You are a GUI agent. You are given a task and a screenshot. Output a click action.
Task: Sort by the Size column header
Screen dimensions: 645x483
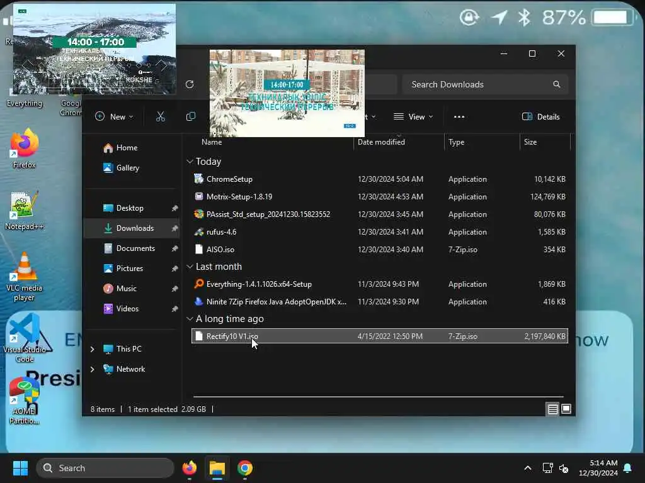[530, 142]
